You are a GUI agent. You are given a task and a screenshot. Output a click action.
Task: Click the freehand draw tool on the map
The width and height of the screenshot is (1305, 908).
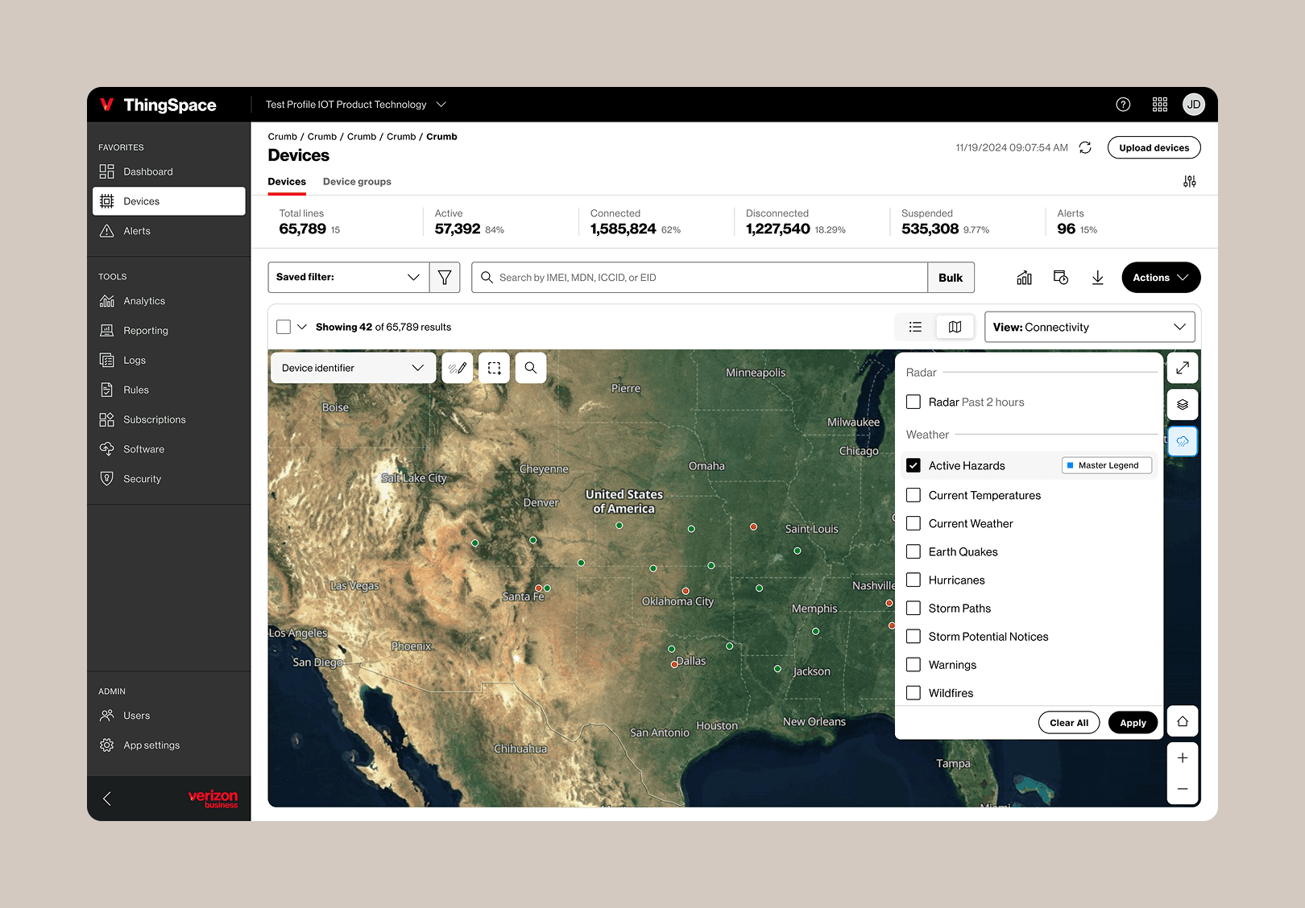[458, 368]
